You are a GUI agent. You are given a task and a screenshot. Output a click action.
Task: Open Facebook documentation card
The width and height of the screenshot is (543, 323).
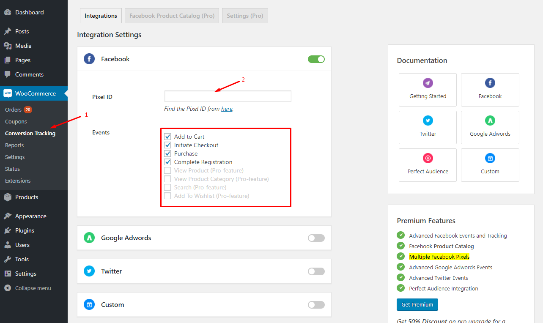point(490,90)
